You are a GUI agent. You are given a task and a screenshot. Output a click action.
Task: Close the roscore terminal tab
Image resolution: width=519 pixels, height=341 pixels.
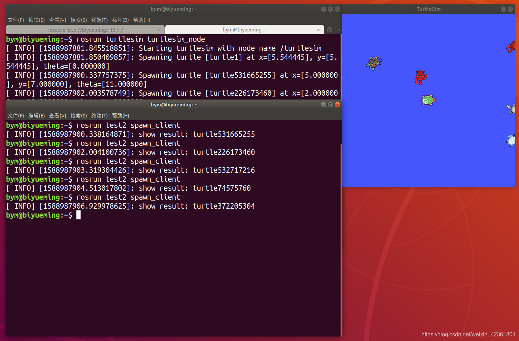pos(159,30)
